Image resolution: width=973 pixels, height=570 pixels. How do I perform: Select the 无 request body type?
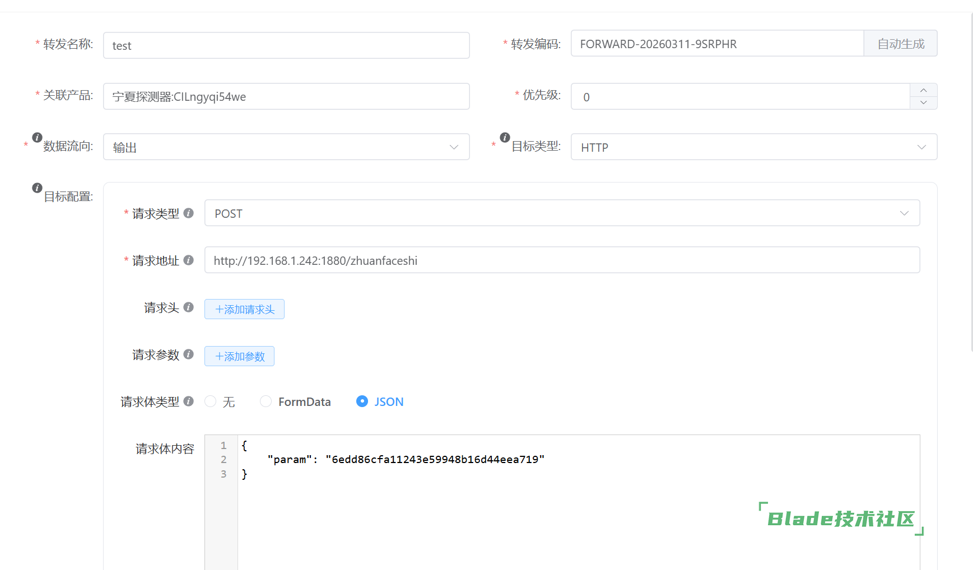click(x=211, y=401)
